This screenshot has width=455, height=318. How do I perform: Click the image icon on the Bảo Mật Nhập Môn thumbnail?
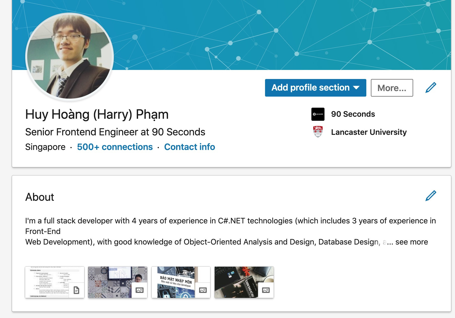point(203,290)
